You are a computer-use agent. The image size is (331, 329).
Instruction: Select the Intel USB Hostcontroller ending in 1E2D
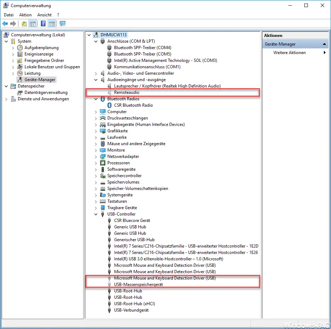click(186, 246)
